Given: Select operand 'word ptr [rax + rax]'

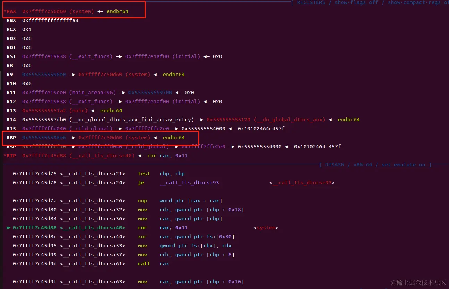Looking at the screenshot, I should (191, 201).
